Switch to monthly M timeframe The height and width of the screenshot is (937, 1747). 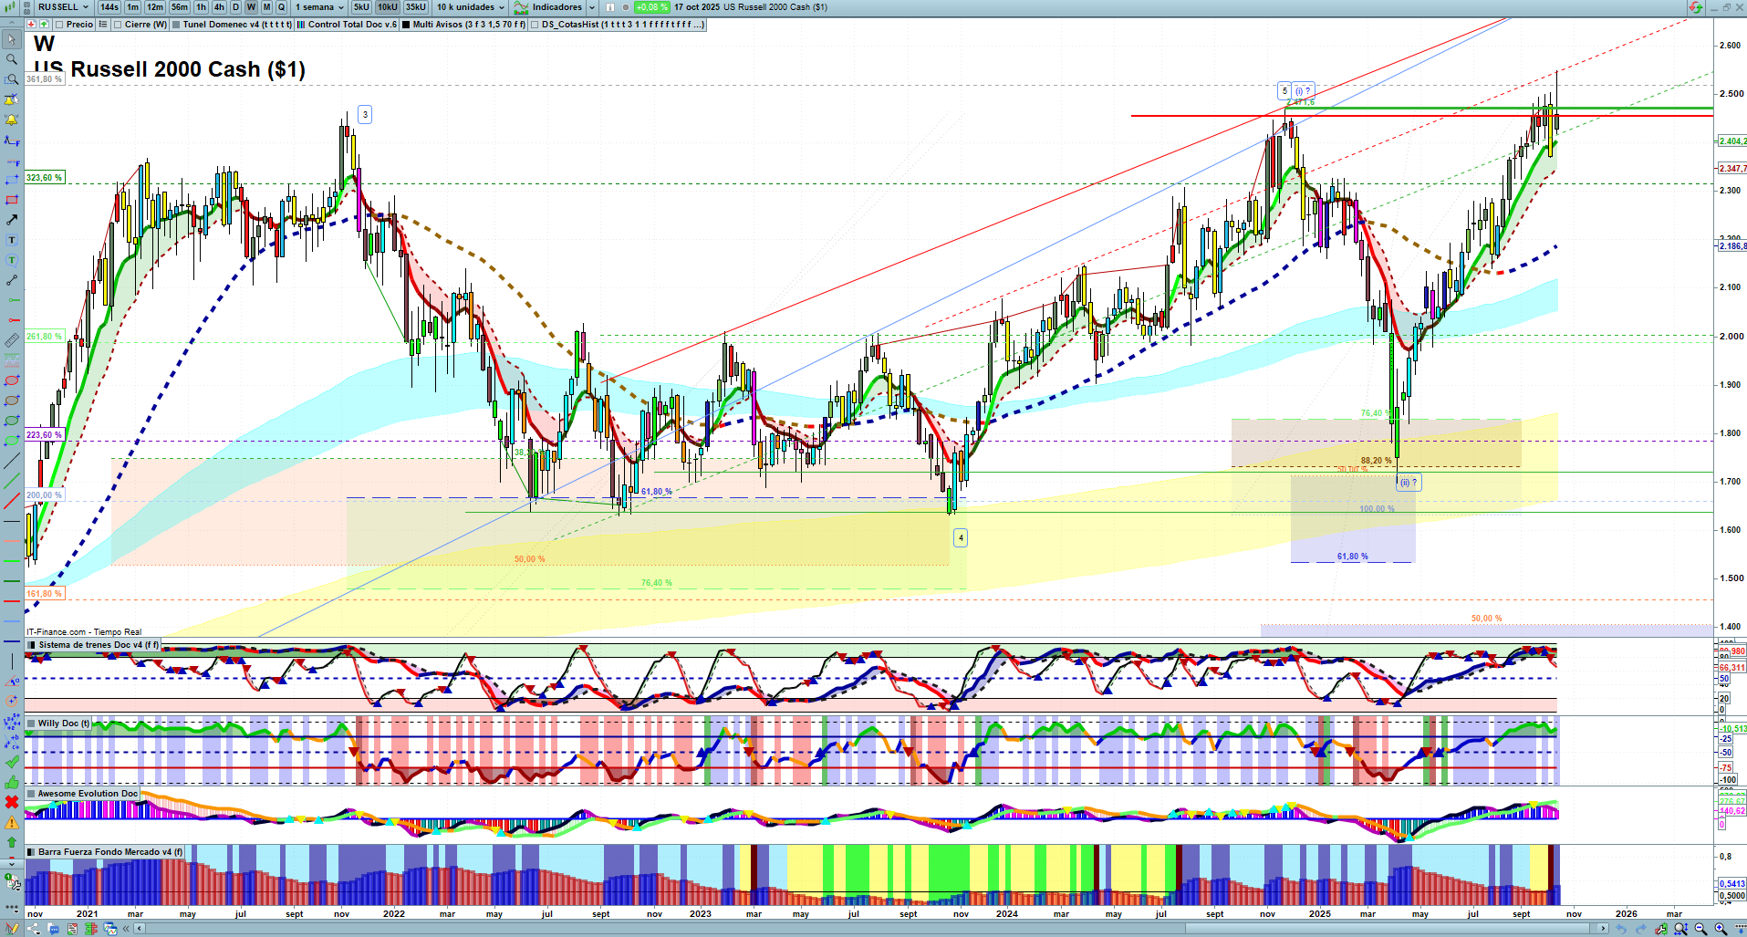(x=266, y=7)
